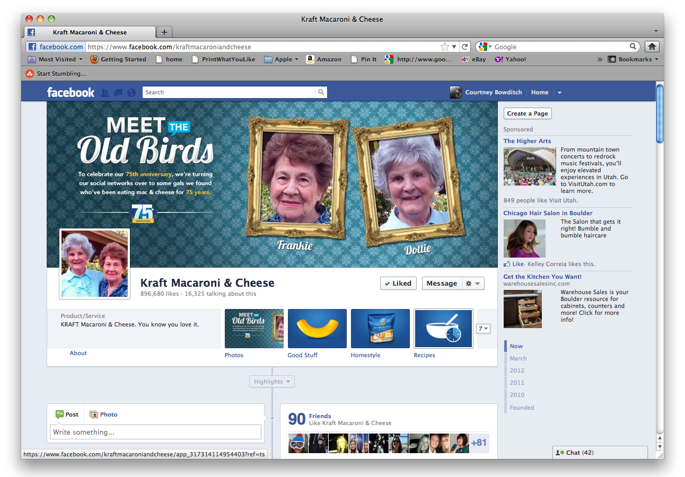Click the Like thumbs-up on the salon ad
The width and height of the screenshot is (685, 477).
[507, 264]
